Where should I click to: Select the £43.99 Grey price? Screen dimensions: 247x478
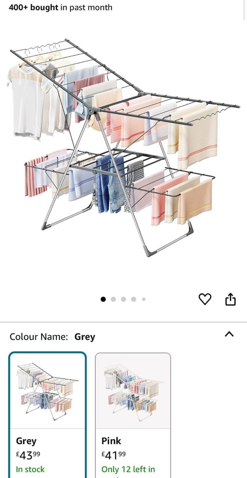28,456
